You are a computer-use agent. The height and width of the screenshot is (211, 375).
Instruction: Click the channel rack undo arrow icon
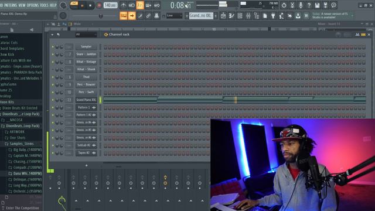58,35
